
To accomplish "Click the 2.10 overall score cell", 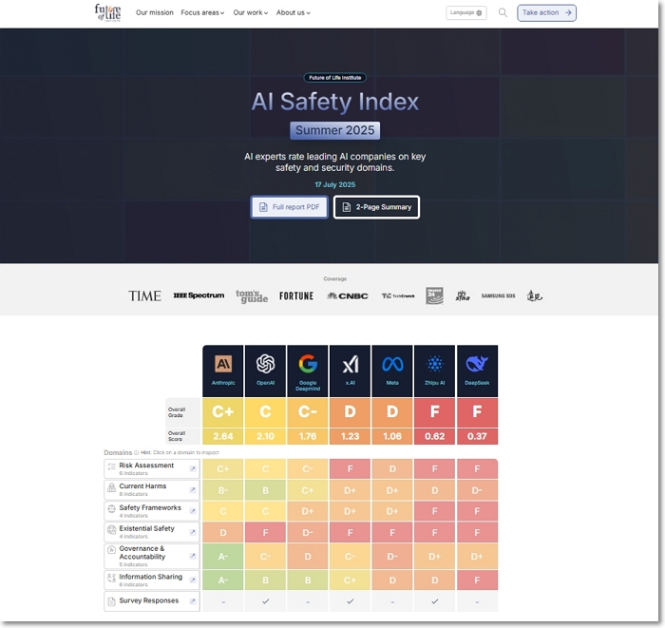I will [x=265, y=436].
